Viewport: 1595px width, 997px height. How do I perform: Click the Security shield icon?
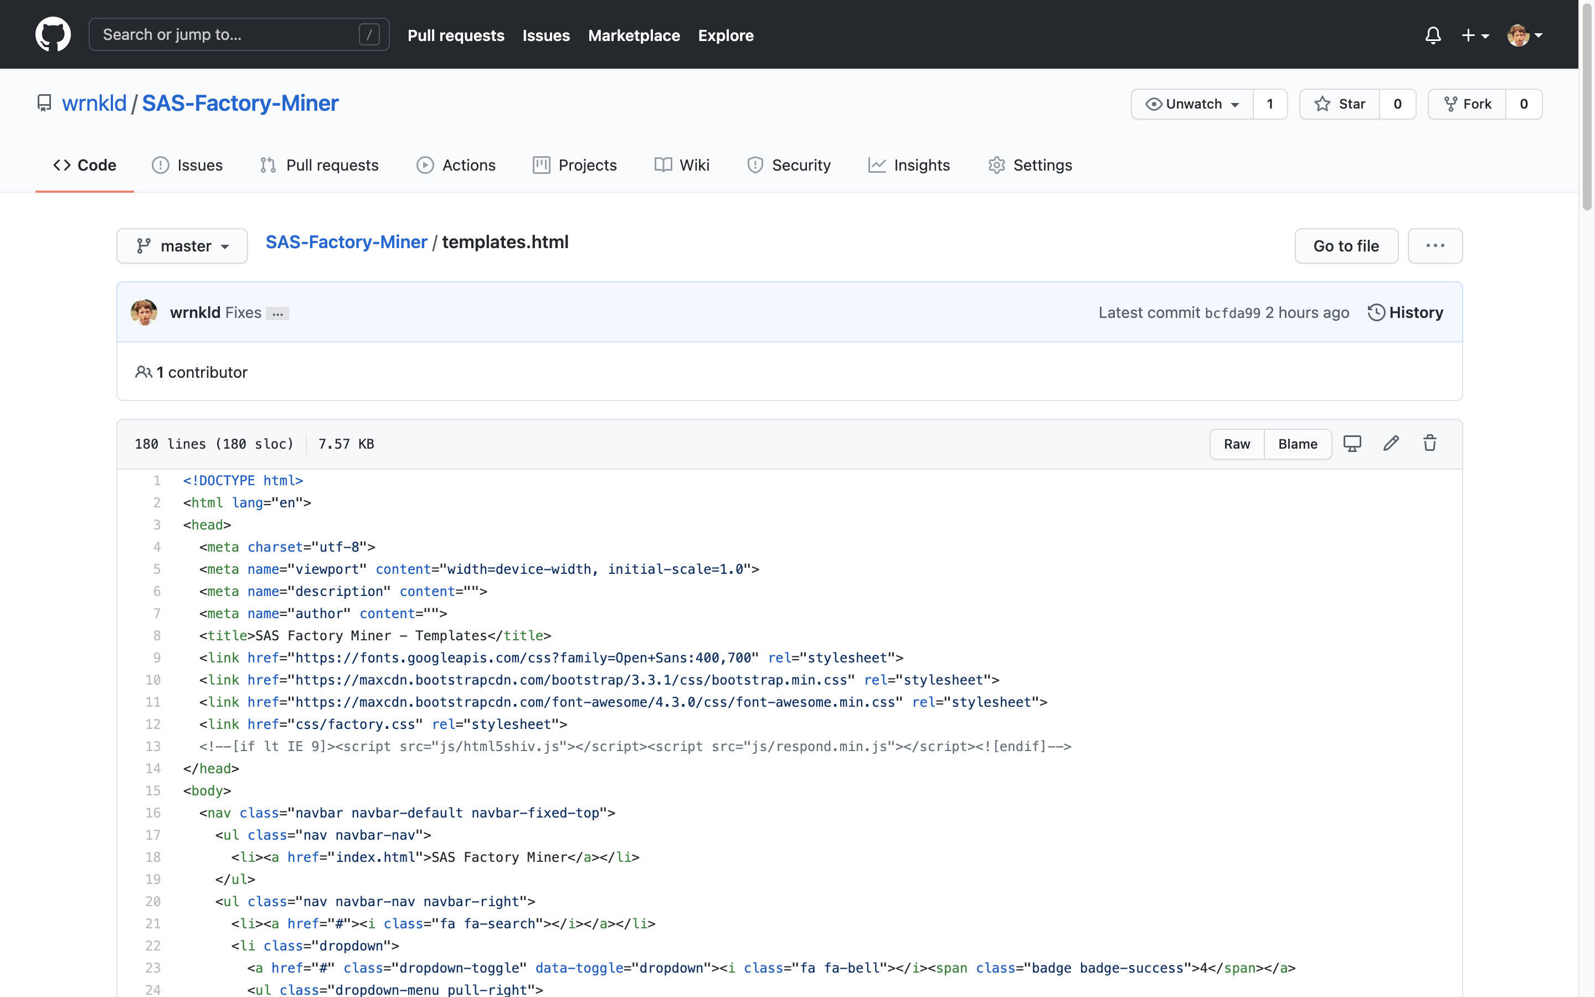click(755, 165)
